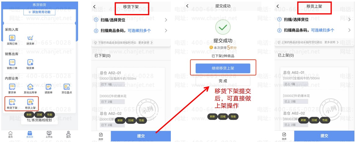356x142 pixels.
Task: Expand 扫描商品条码 chevron in 移货上架 screen
Action: coord(349,30)
